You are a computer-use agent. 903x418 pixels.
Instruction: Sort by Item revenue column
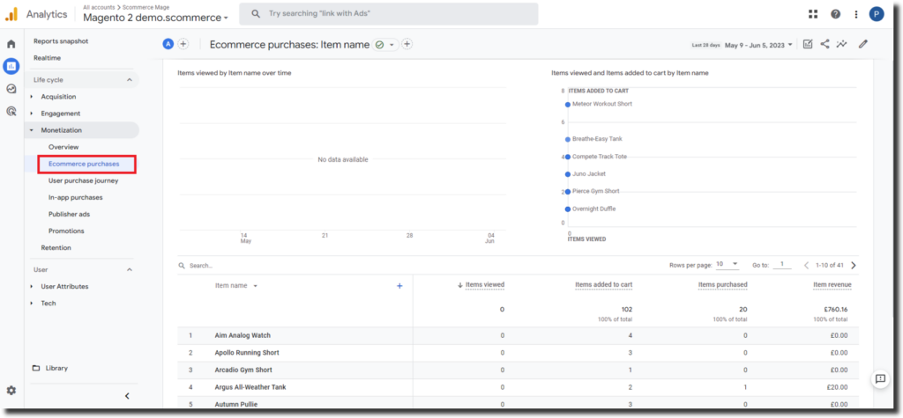pyautogui.click(x=832, y=284)
